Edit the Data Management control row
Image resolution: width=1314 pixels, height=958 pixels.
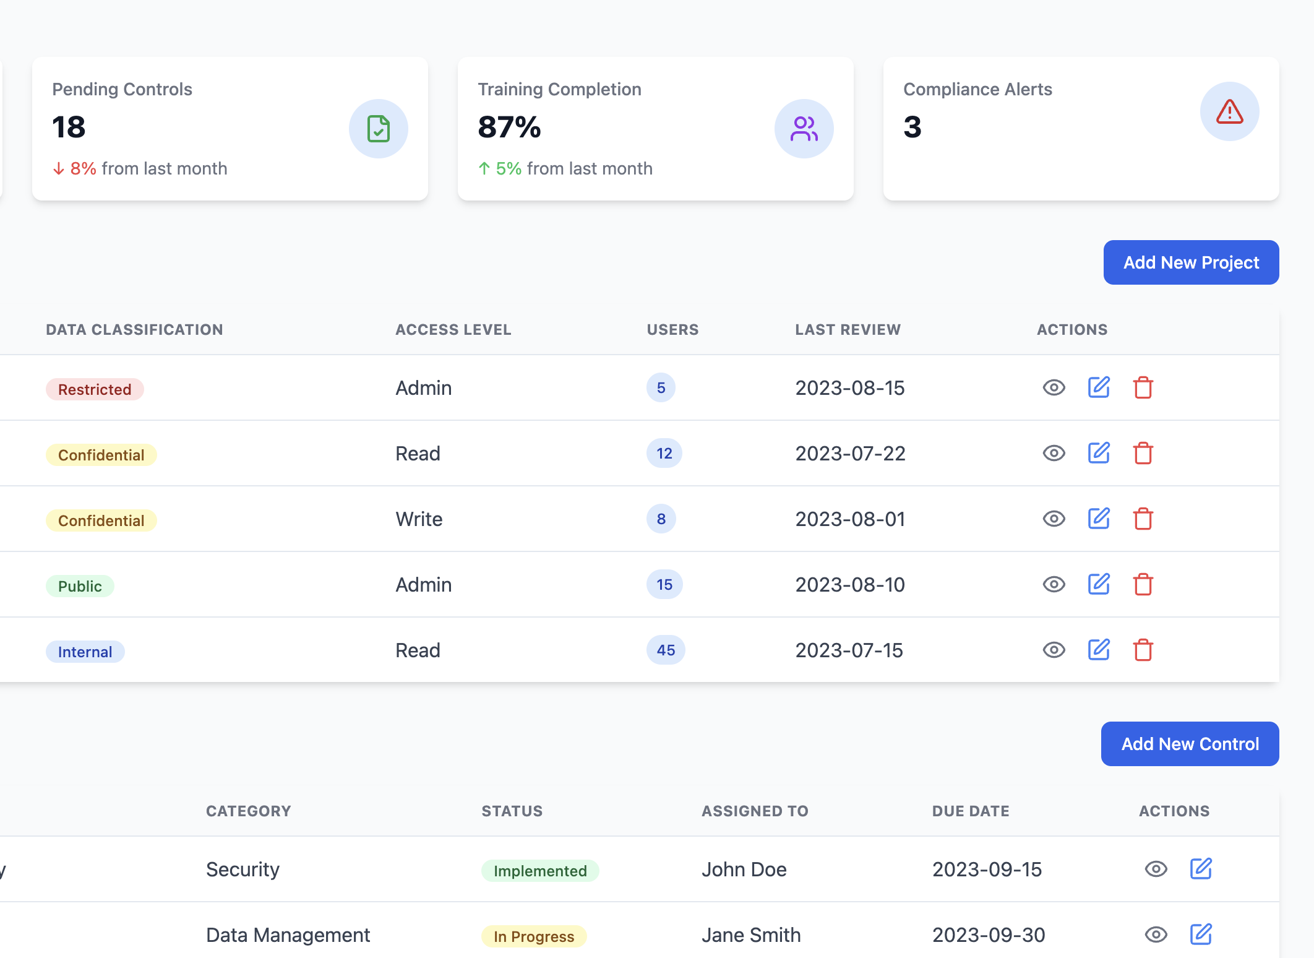point(1201,934)
